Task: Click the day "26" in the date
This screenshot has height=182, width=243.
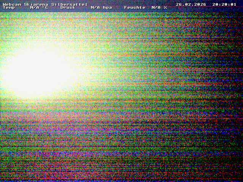Action: (179, 4)
